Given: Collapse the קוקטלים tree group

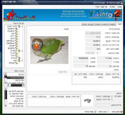Looking at the screenshot, I should click(x=22, y=51).
